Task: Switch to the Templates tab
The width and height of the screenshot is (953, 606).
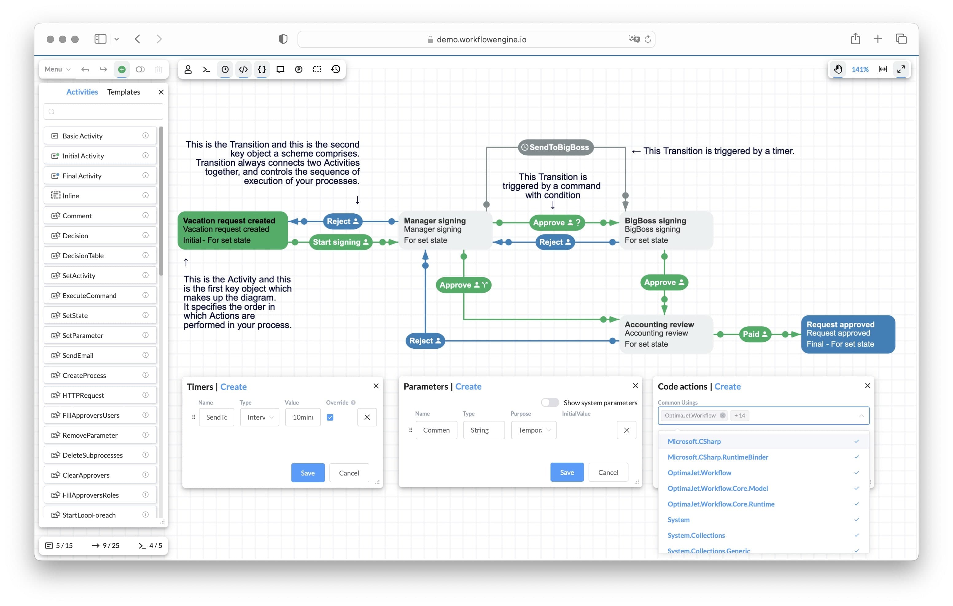Action: (x=123, y=91)
